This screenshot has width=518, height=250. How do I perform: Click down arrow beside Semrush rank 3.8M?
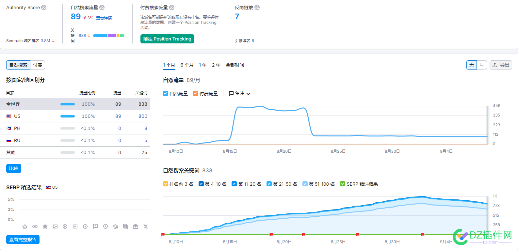pos(53,41)
